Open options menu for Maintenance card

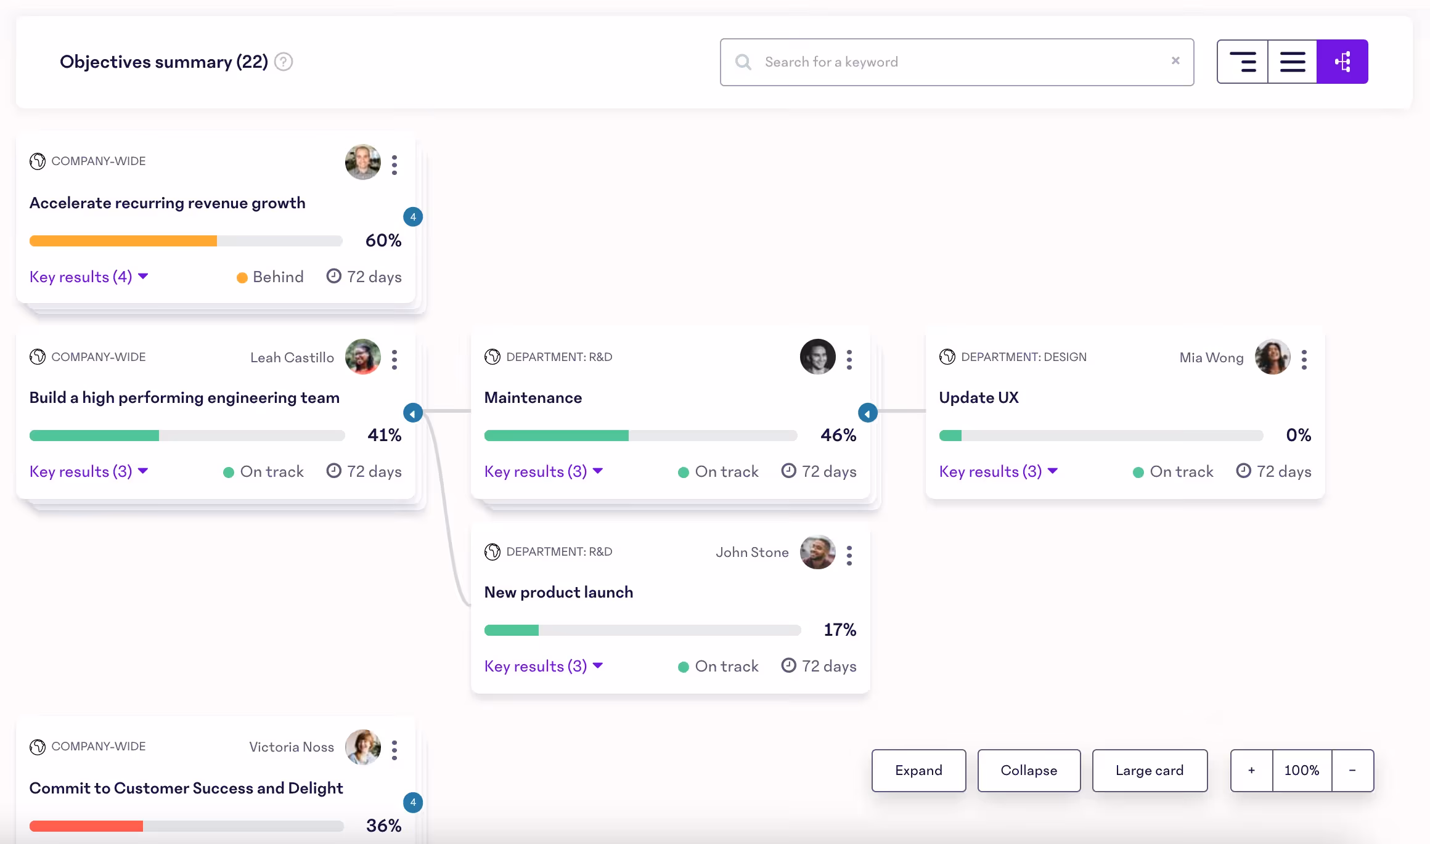coord(849,359)
